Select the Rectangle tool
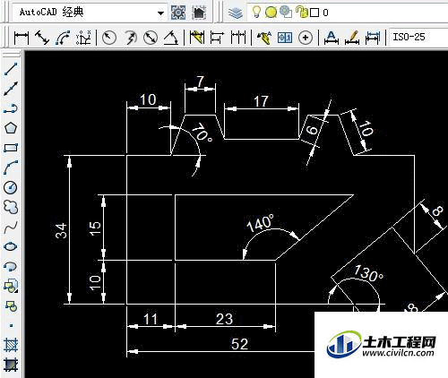Screen dimensions: 448x378 coord(11,148)
